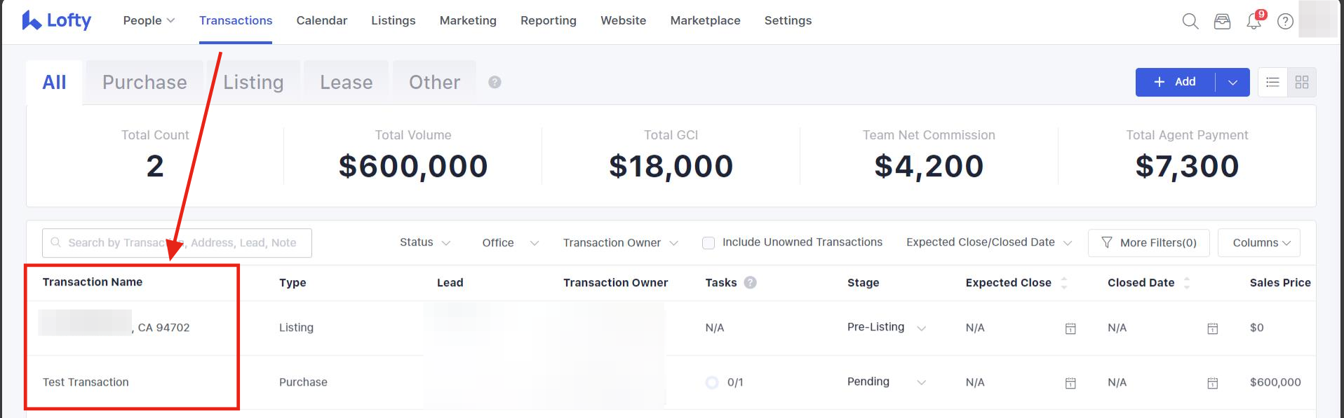Enable Include Unowned Transactions checkbox
Image resolution: width=1344 pixels, height=418 pixels.
[x=708, y=243]
